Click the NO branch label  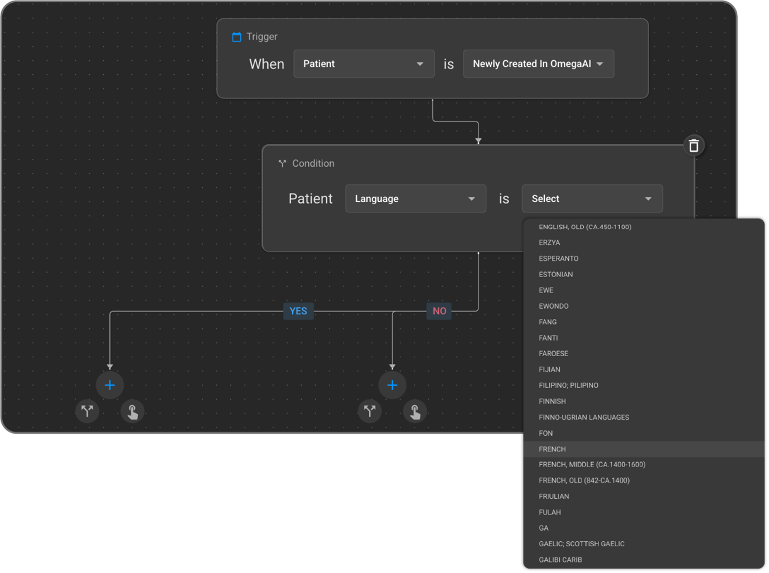439,311
